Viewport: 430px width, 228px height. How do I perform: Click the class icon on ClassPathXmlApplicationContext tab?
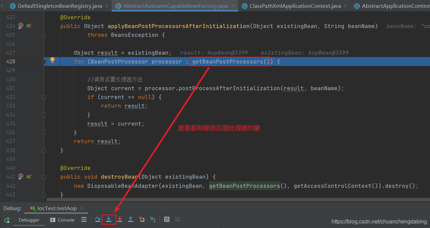pos(245,6)
